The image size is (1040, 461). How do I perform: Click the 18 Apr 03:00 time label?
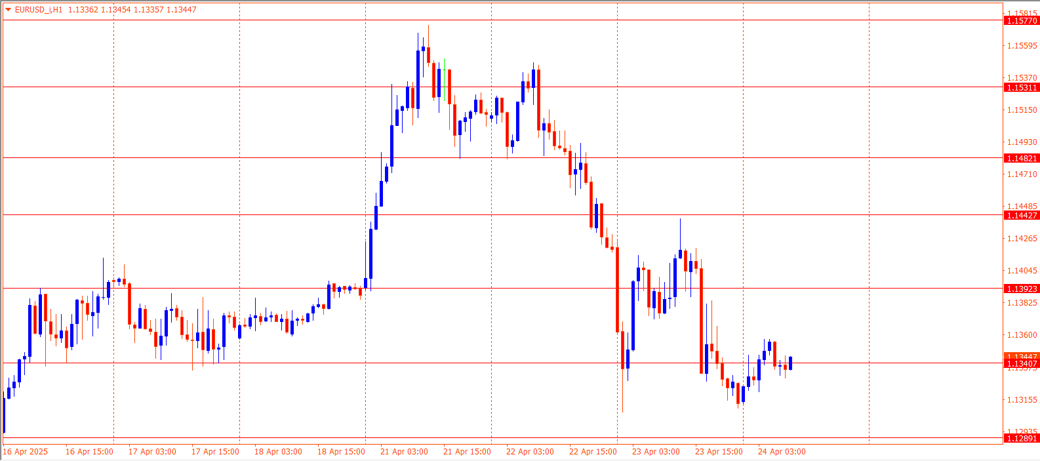(278, 451)
